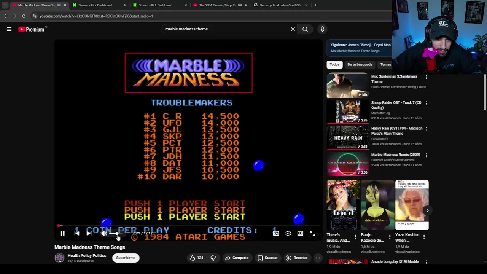Seek on the red video progress bar
The image size is (487, 274).
pos(188,226)
